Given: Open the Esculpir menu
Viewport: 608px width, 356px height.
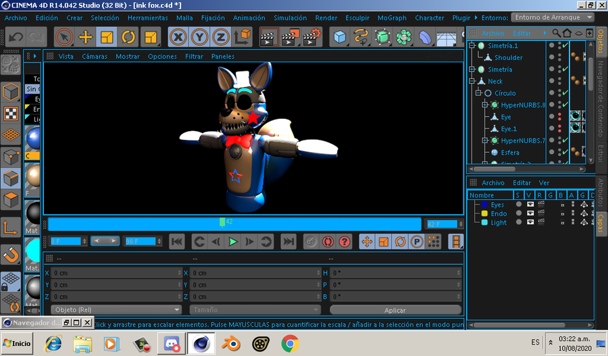Looking at the screenshot, I should pyautogui.click(x=357, y=18).
